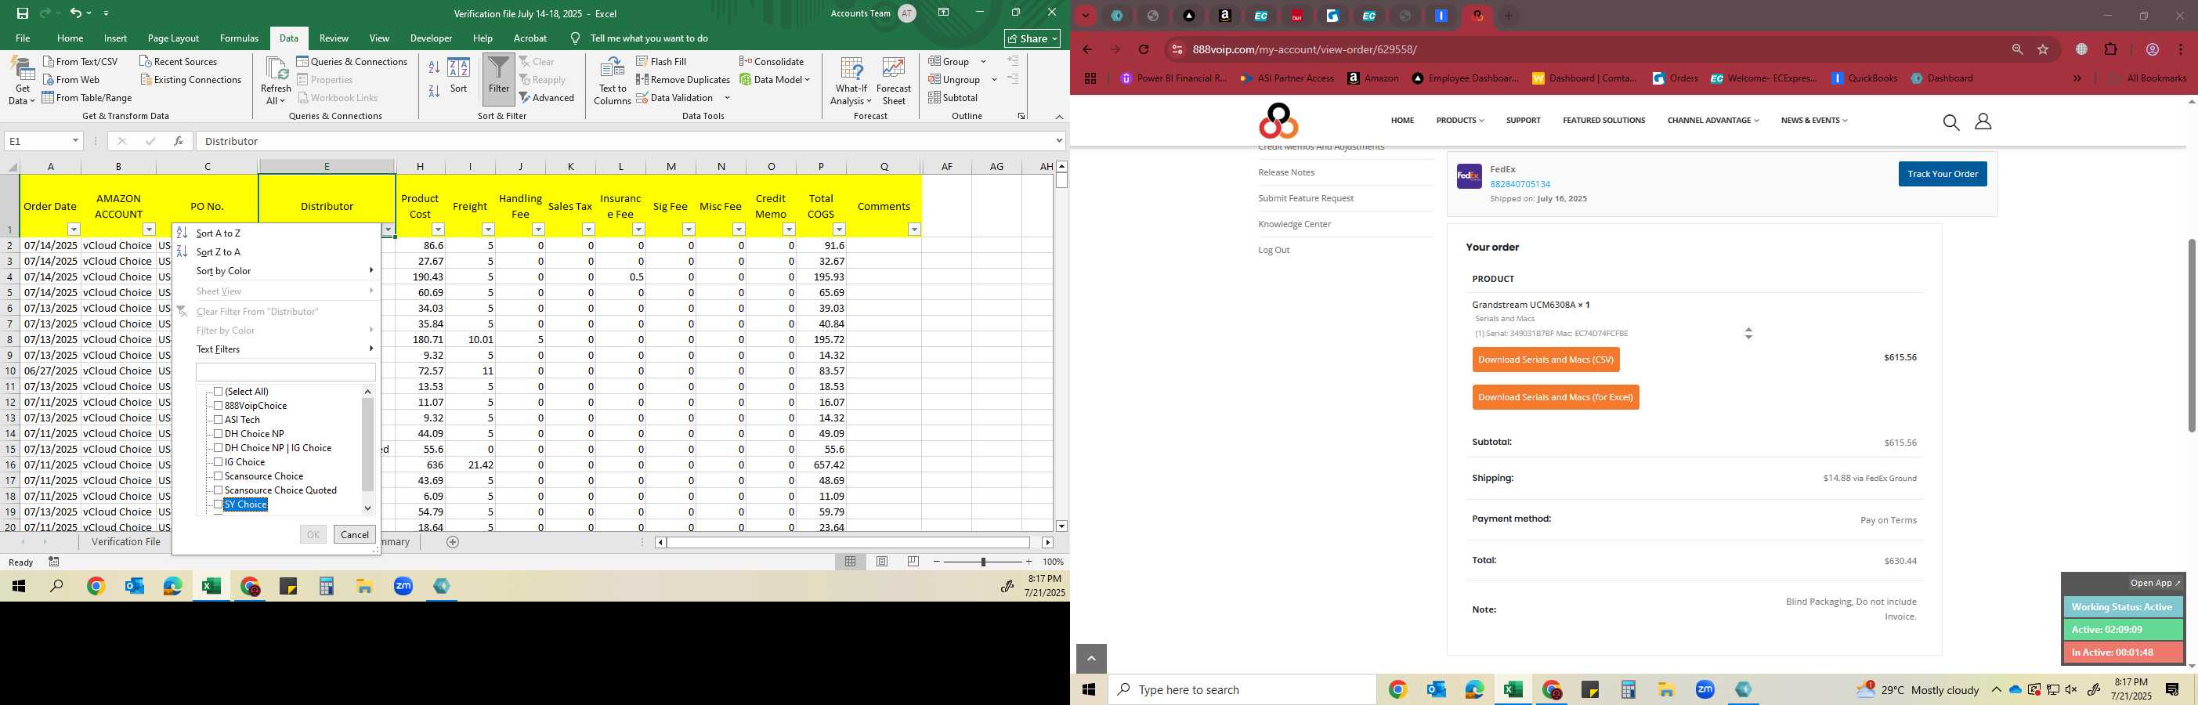Click the Subtotal outline button
Image resolution: width=2198 pixels, height=705 pixels.
coord(953,97)
